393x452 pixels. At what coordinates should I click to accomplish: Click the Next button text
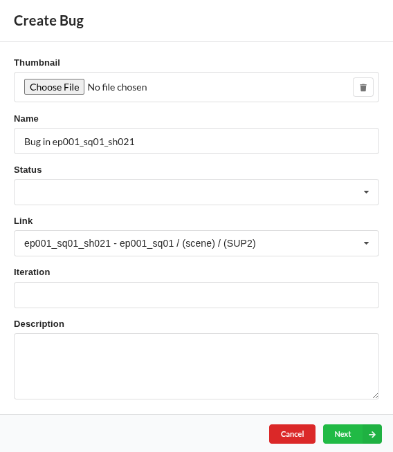342,434
